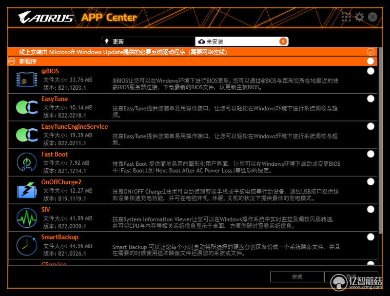Click the EasyTune program name
Viewport: 390px width, 296px height.
(55, 99)
